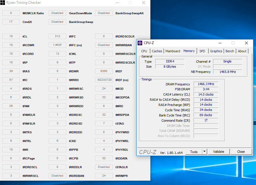256x185 pixels.
Task: Open the CPU tab in CPU-Z
Action: point(144,51)
